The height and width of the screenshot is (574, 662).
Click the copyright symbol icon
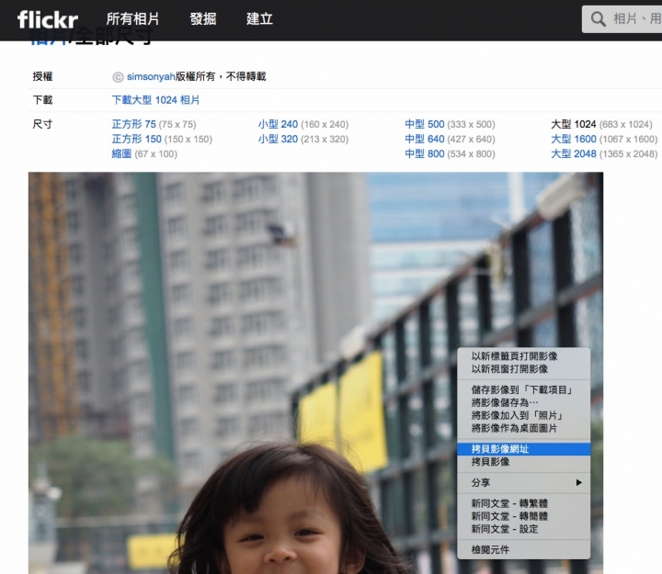pyautogui.click(x=118, y=77)
